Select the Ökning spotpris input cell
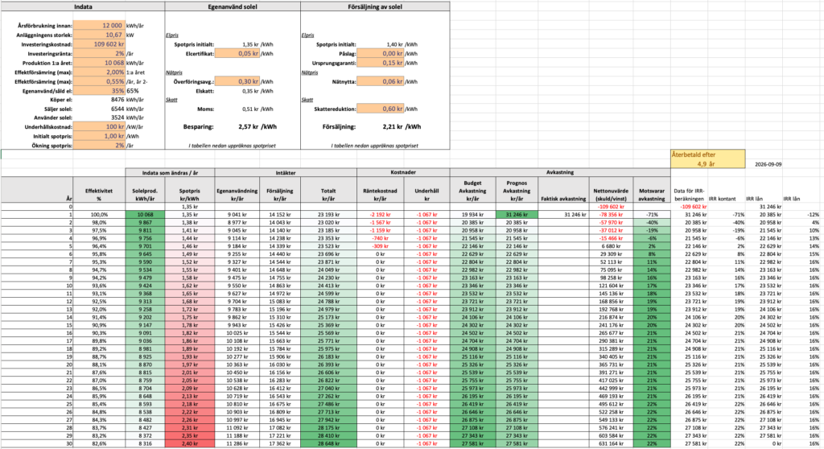The image size is (824, 449). click(99, 145)
